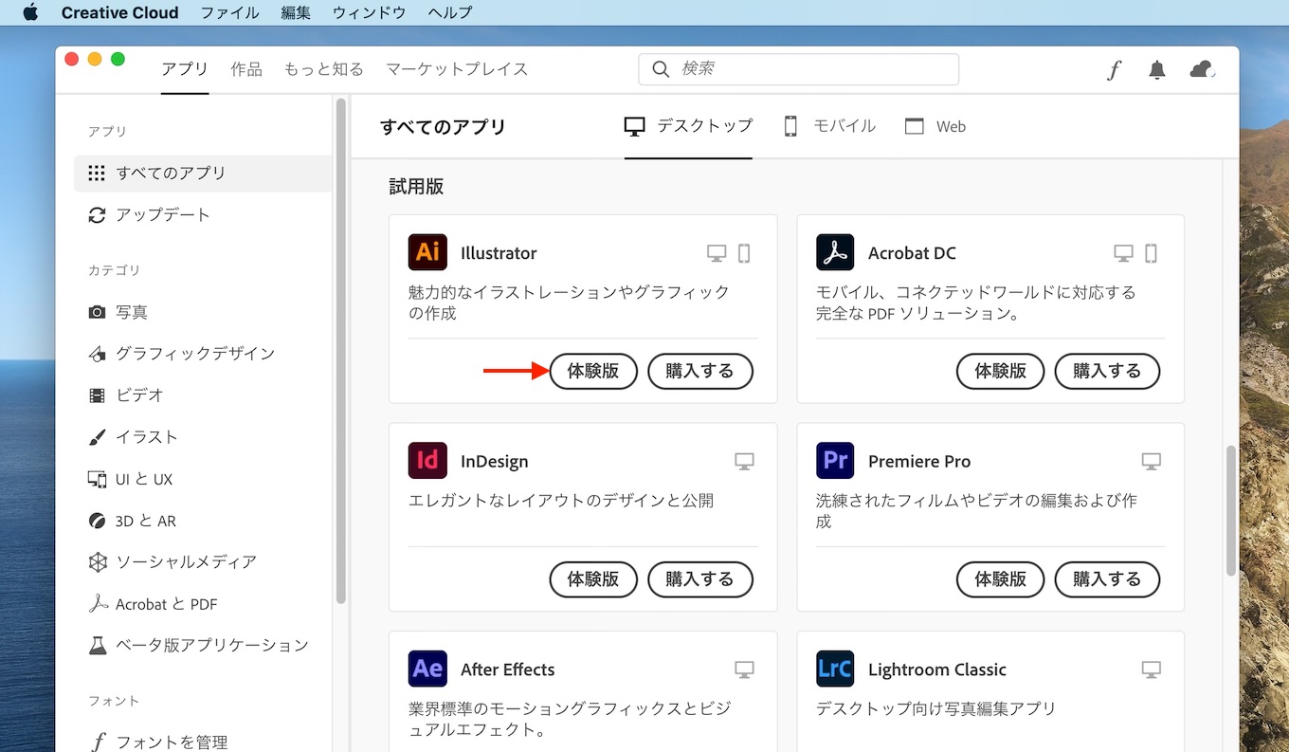Click the After Effects app name text
The image size is (1289, 752).
point(508,669)
